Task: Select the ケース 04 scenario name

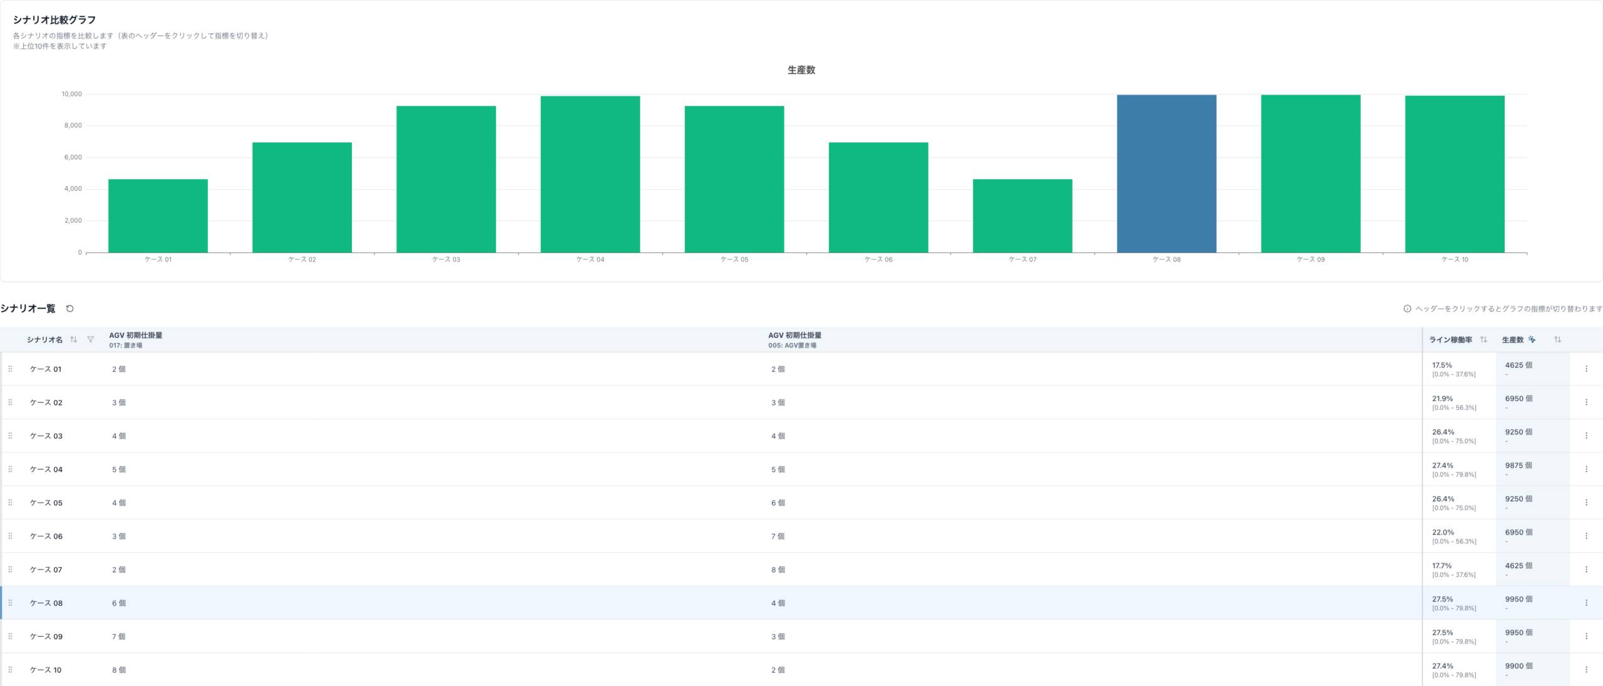Action: [46, 469]
